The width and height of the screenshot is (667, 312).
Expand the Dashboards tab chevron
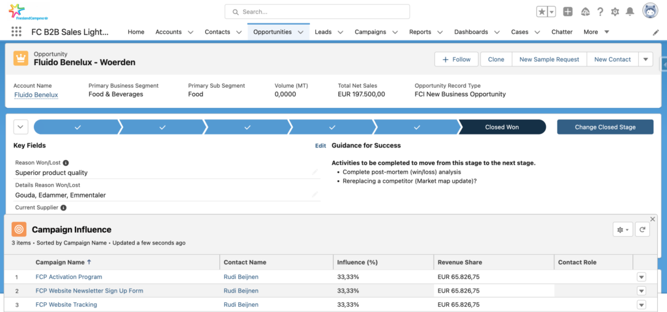coord(496,32)
